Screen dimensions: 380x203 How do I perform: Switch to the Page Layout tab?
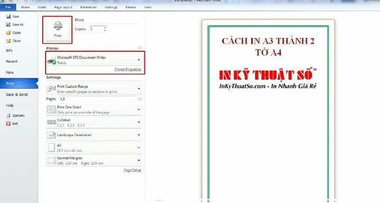(63, 7)
